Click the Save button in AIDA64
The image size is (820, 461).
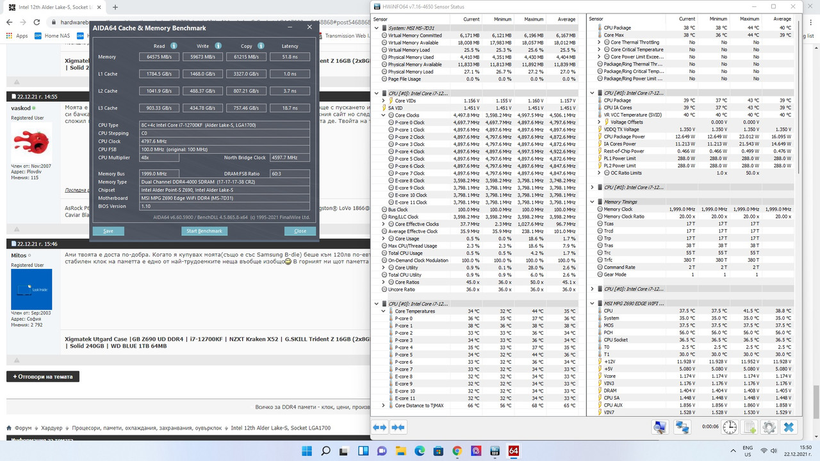(108, 230)
